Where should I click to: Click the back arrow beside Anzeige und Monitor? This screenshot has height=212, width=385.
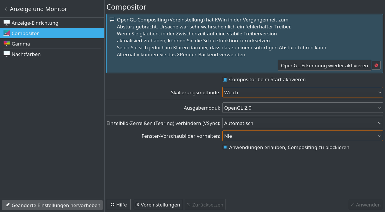tap(6, 9)
